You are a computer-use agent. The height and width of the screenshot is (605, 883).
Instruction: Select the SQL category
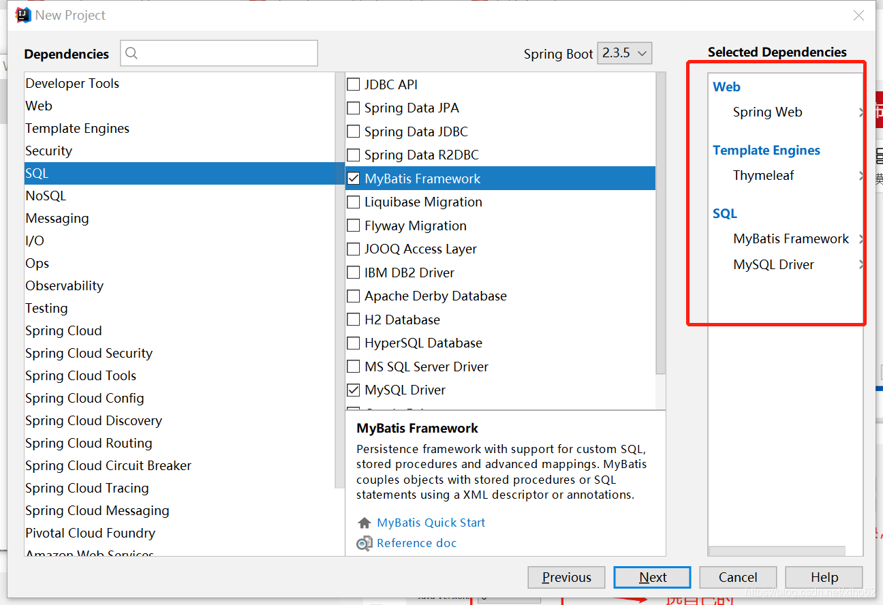(x=180, y=173)
